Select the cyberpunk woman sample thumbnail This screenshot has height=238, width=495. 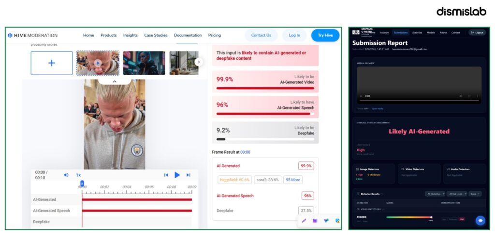[144, 63]
